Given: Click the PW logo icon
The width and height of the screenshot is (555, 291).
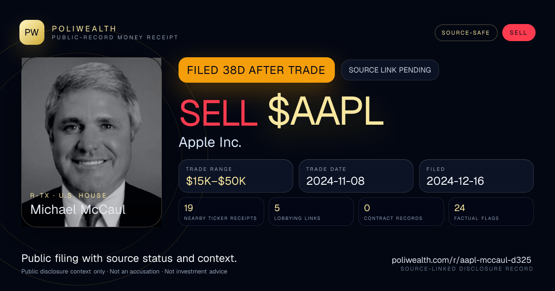Looking at the screenshot, I should point(32,32).
